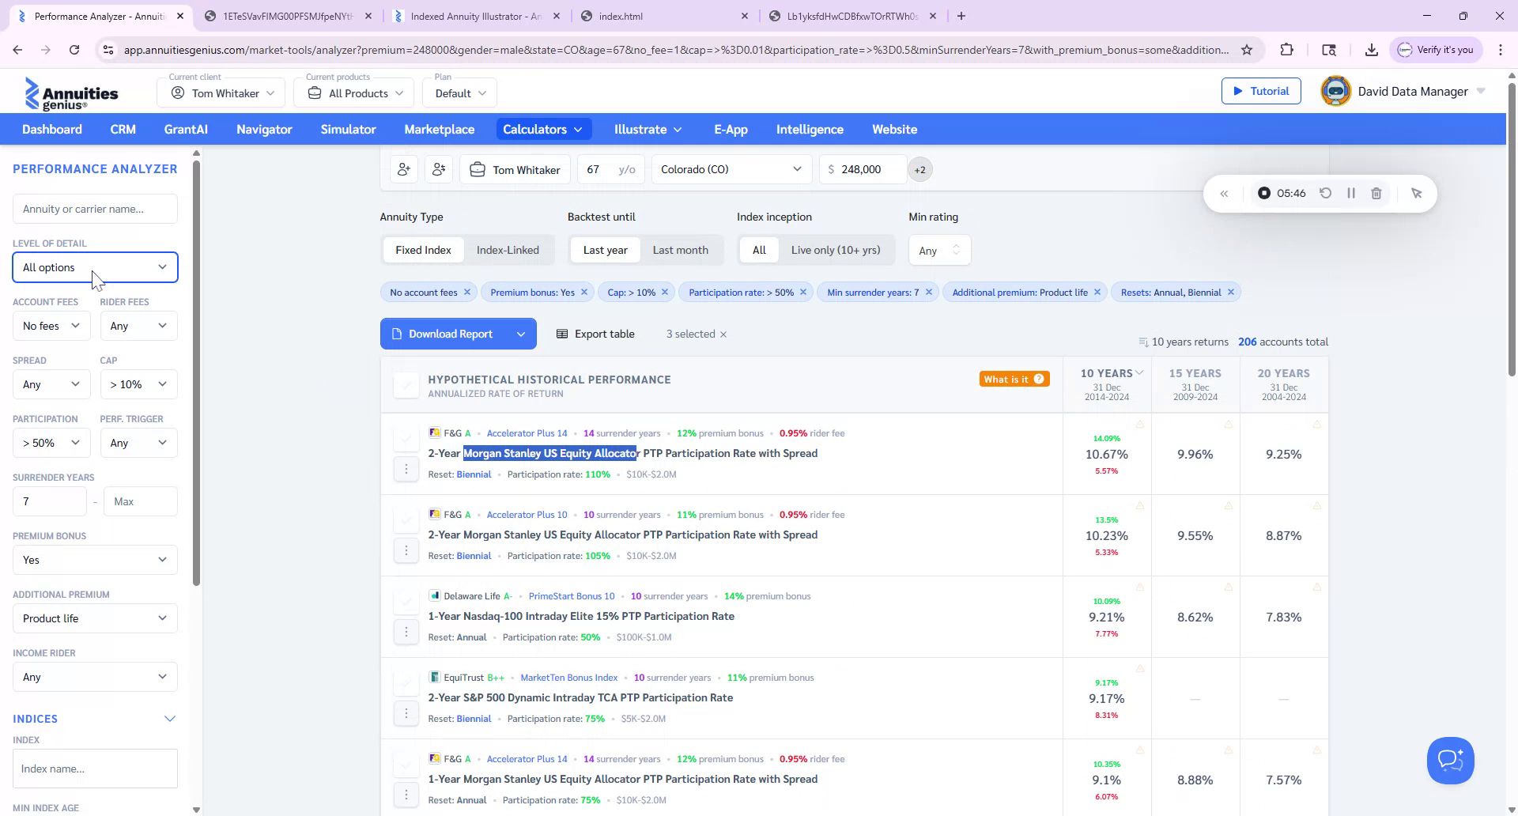Viewport: 1518px width, 816px height.
Task: Switch index inception to Live only
Action: click(x=836, y=250)
